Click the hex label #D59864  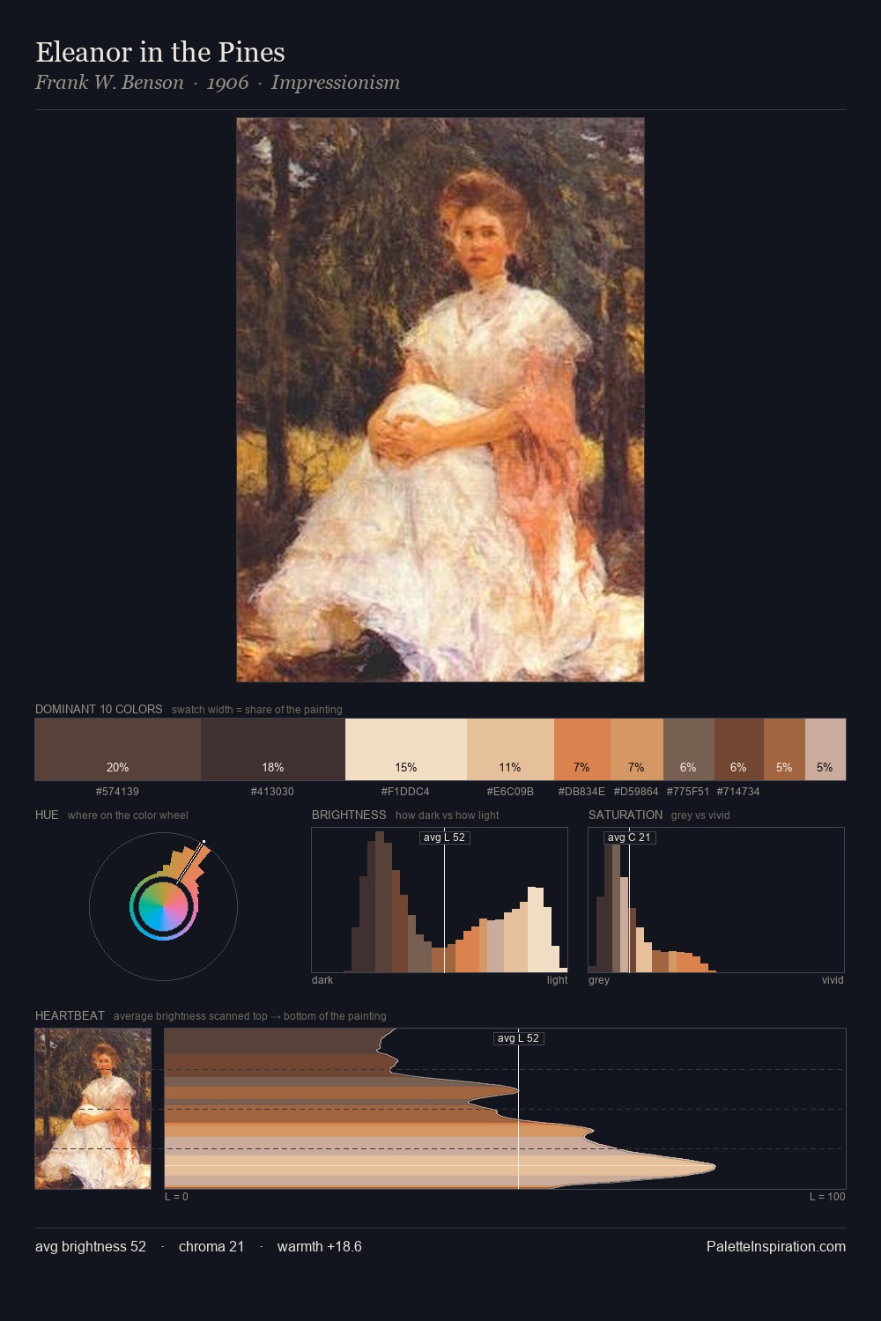[636, 792]
